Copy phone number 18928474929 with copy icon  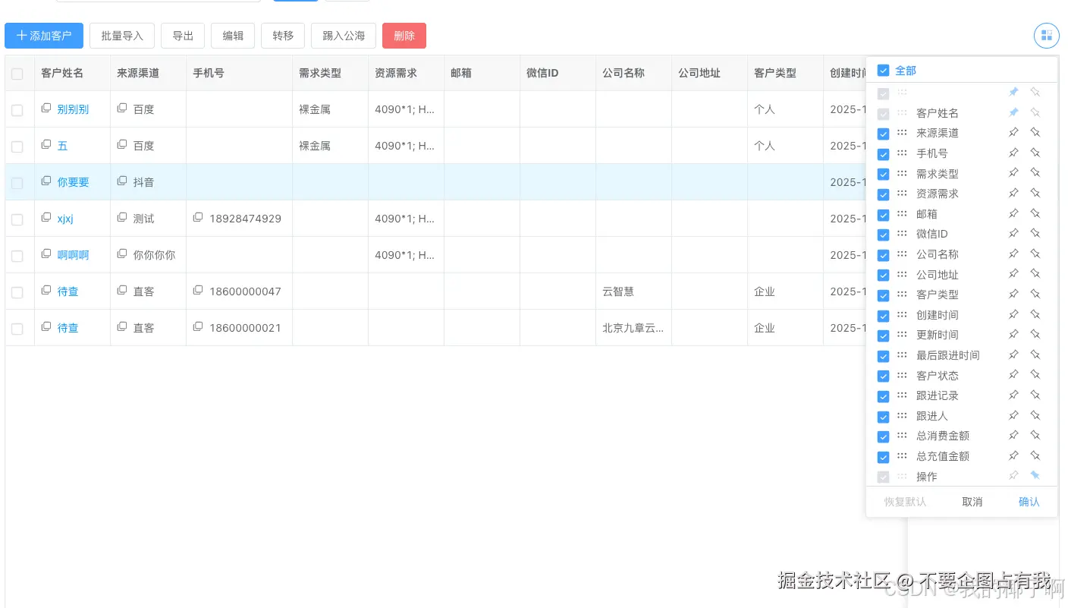(x=197, y=217)
